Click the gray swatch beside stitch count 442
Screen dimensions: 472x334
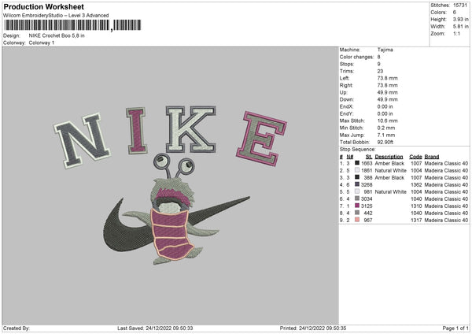357,213
